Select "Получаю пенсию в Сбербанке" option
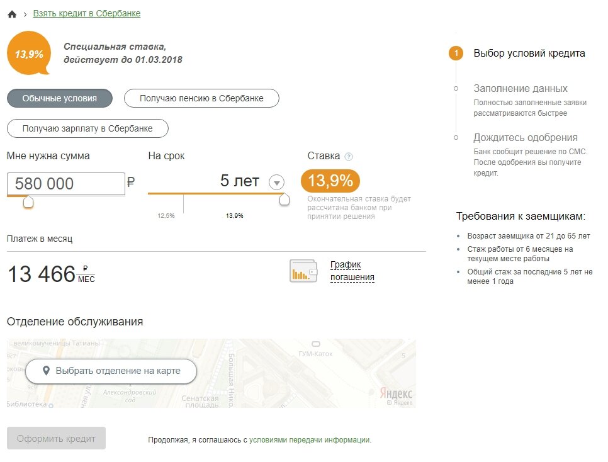This screenshot has width=608, height=462. [201, 98]
